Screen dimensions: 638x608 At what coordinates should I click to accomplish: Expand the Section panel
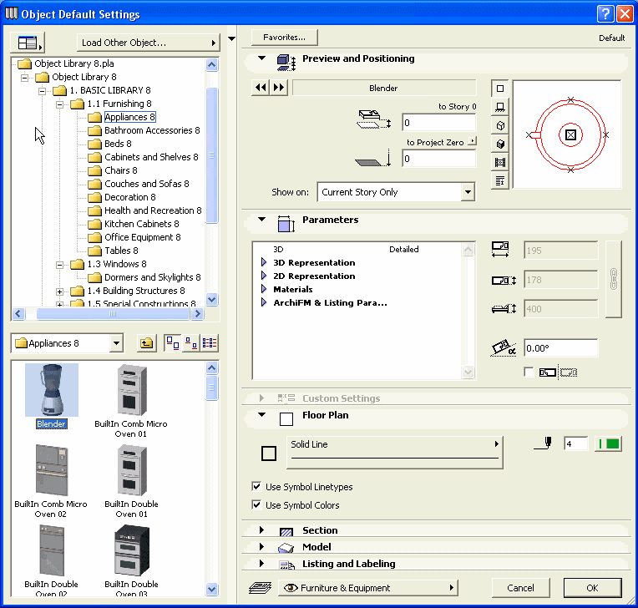pyautogui.click(x=262, y=530)
